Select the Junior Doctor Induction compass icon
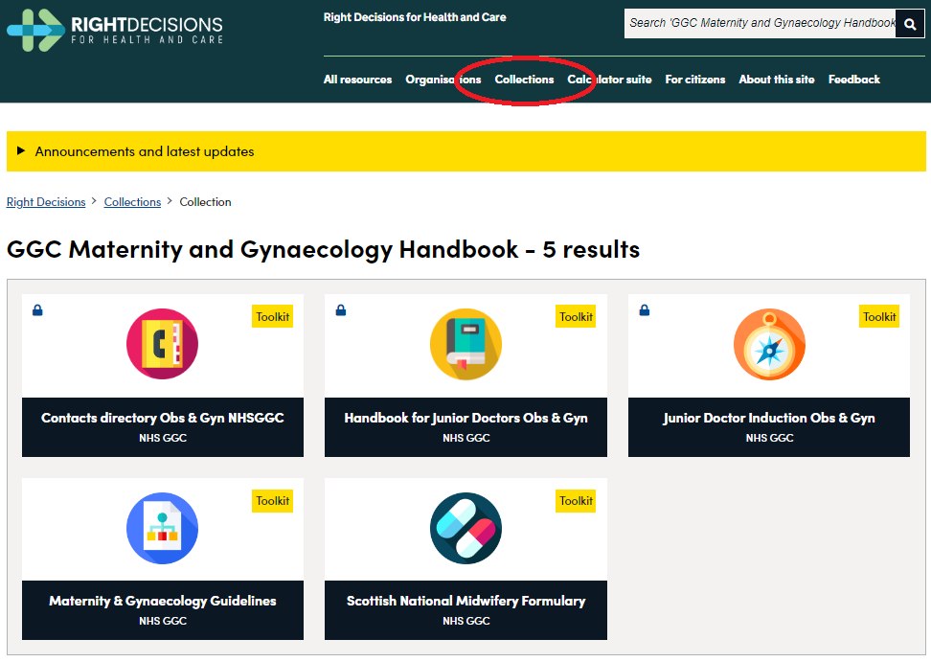Viewport: 931px width, 662px height. point(769,344)
